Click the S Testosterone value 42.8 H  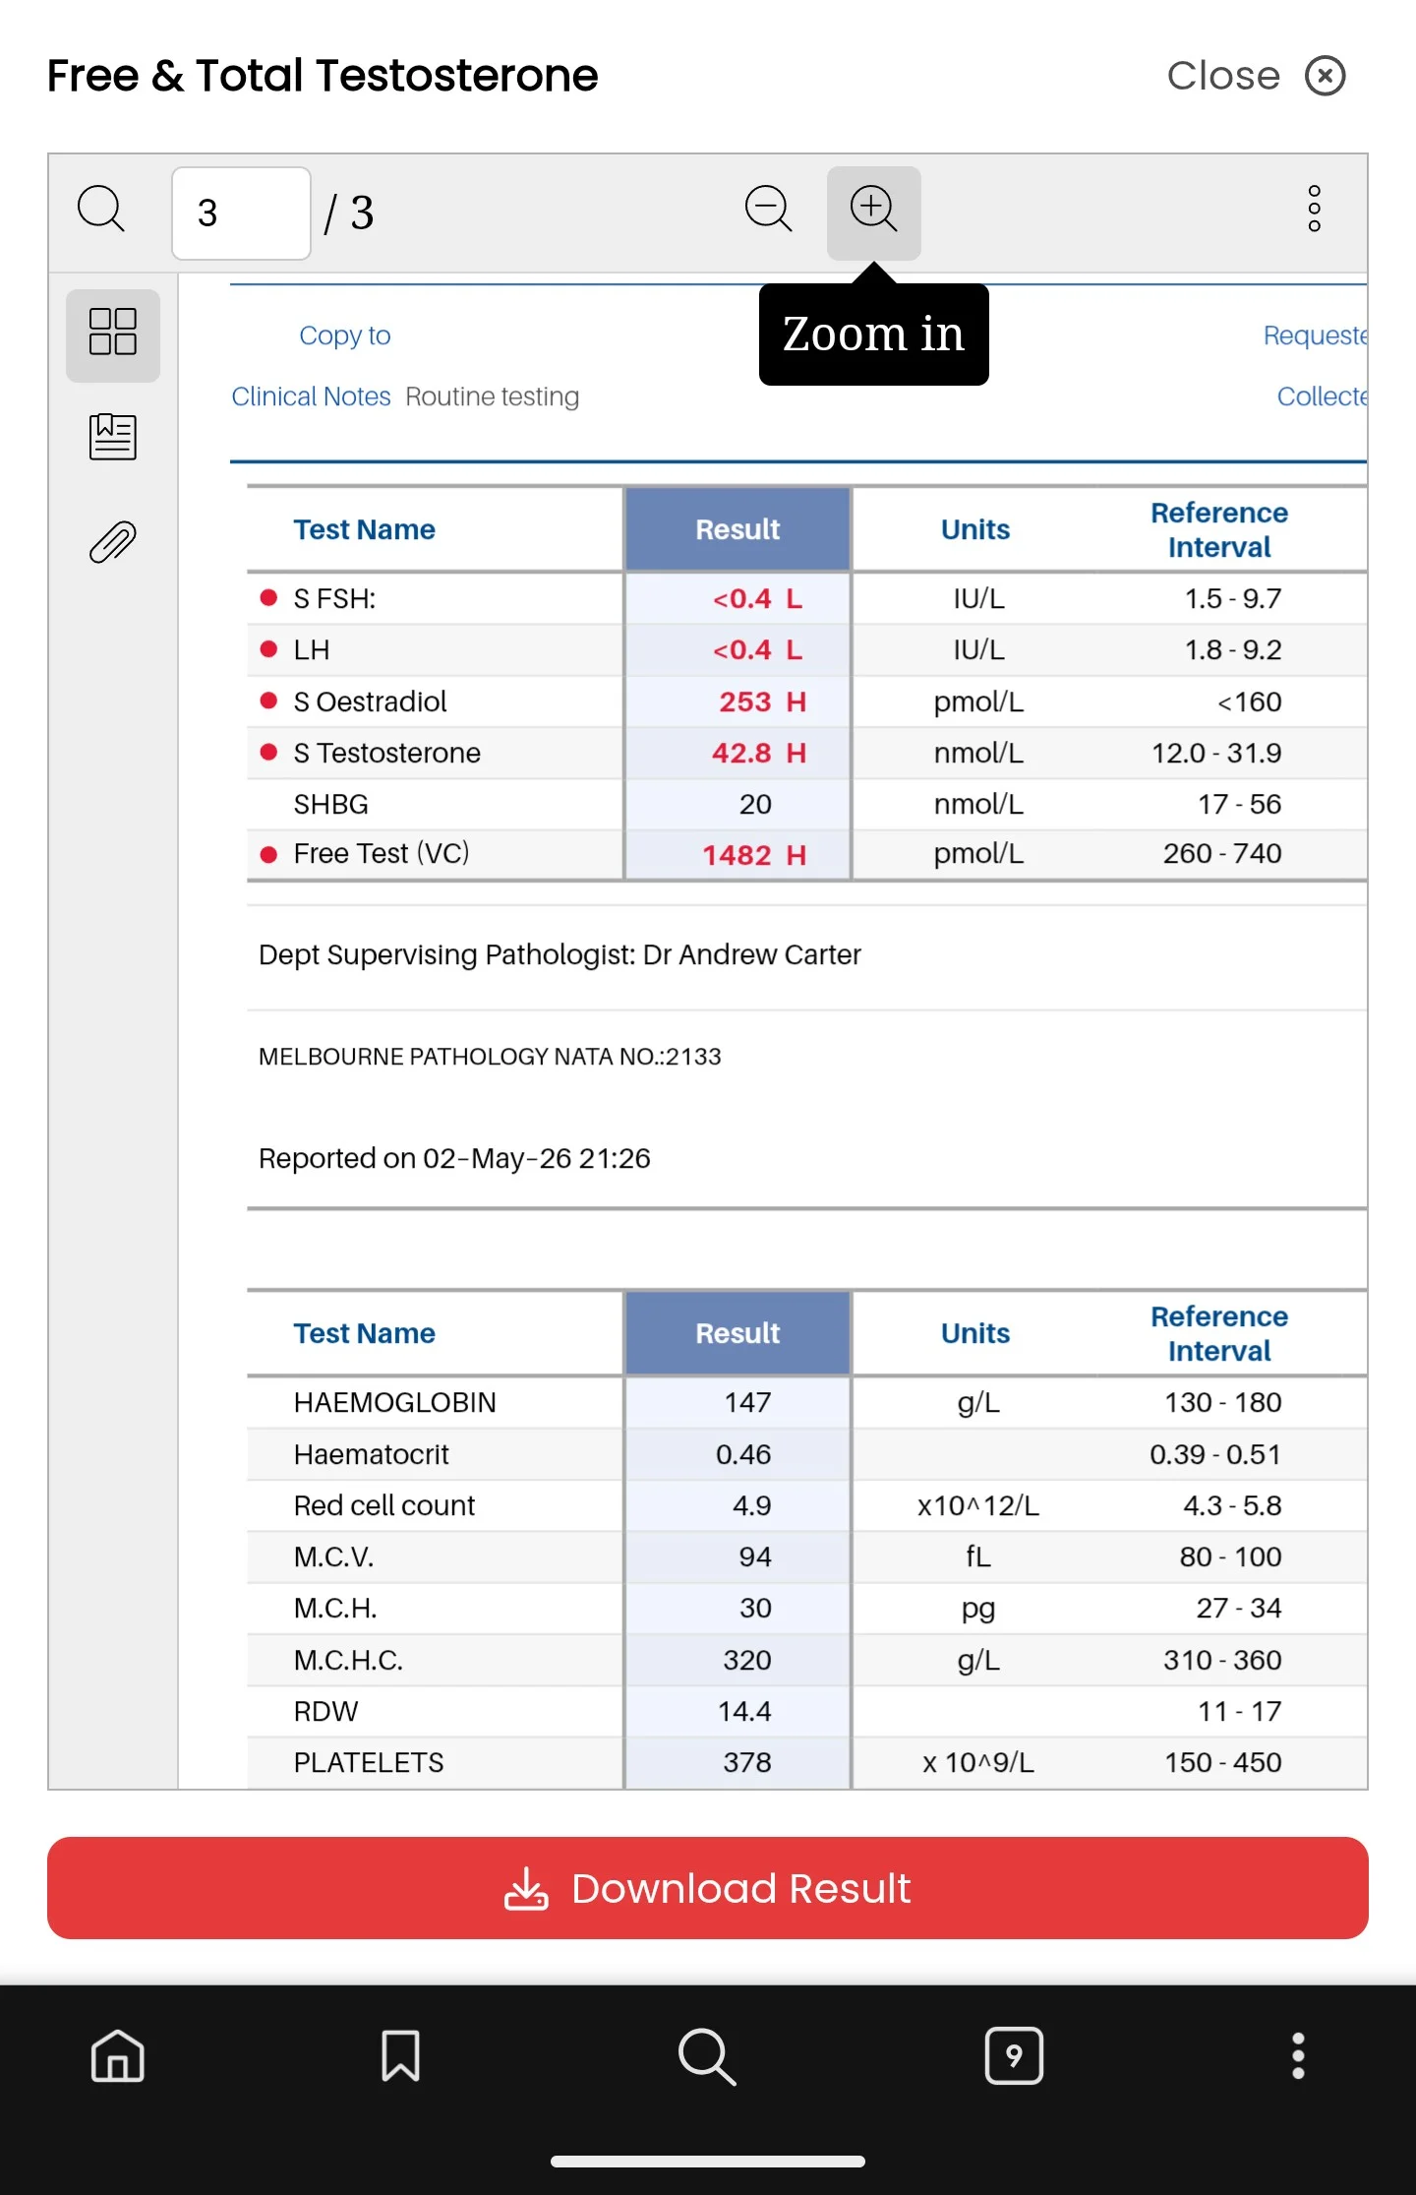tap(758, 754)
